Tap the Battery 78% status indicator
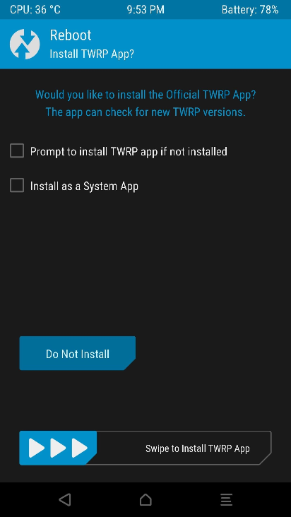291x517 pixels. tap(250, 10)
